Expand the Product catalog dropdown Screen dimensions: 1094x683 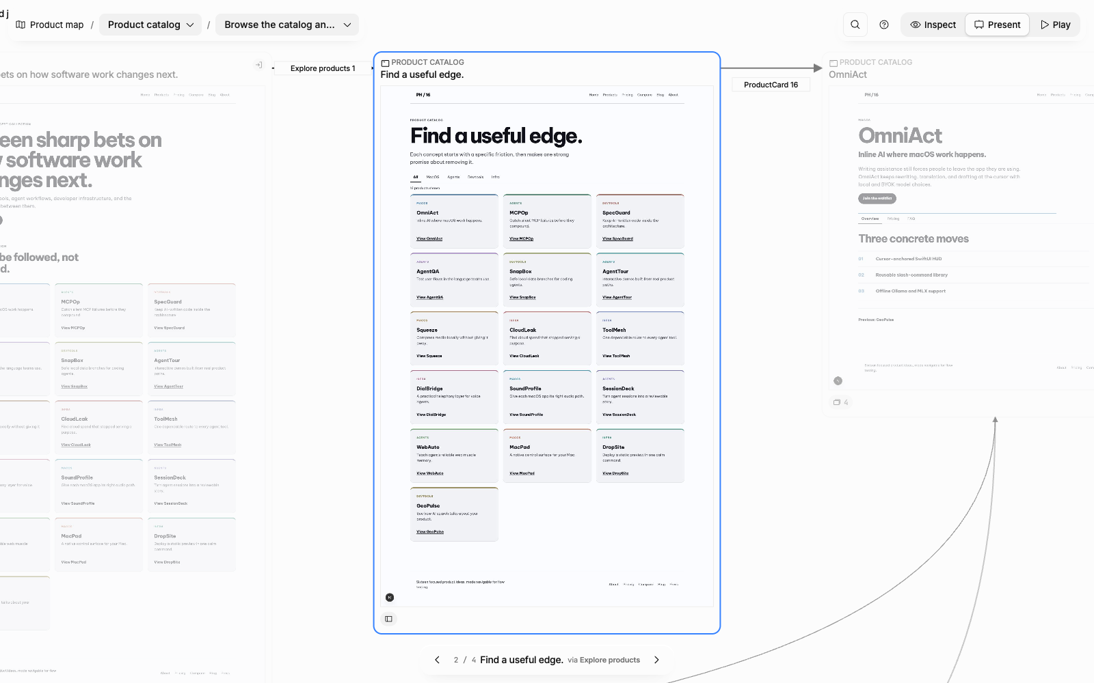(x=150, y=25)
